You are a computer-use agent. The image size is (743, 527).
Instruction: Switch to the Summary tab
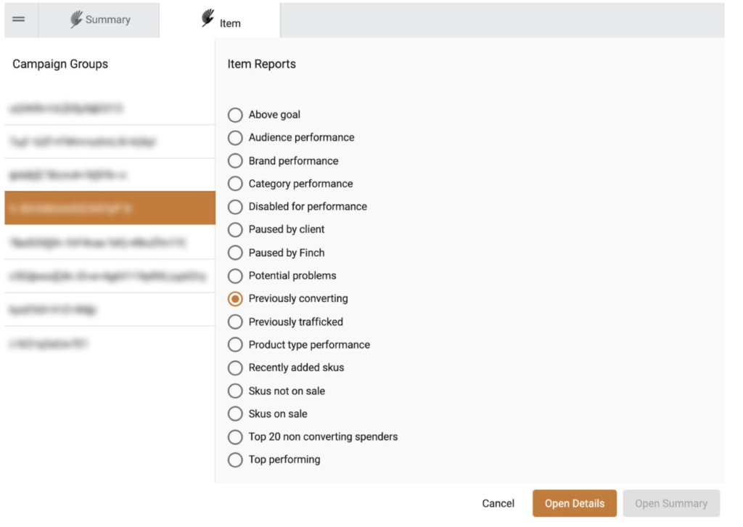click(x=107, y=20)
